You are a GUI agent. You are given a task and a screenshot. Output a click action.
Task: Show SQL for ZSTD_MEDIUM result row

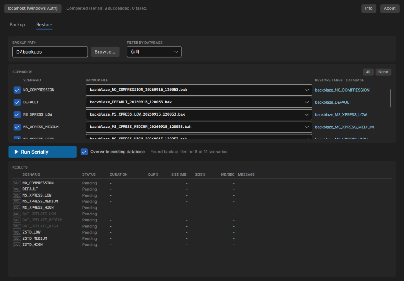click(17, 239)
